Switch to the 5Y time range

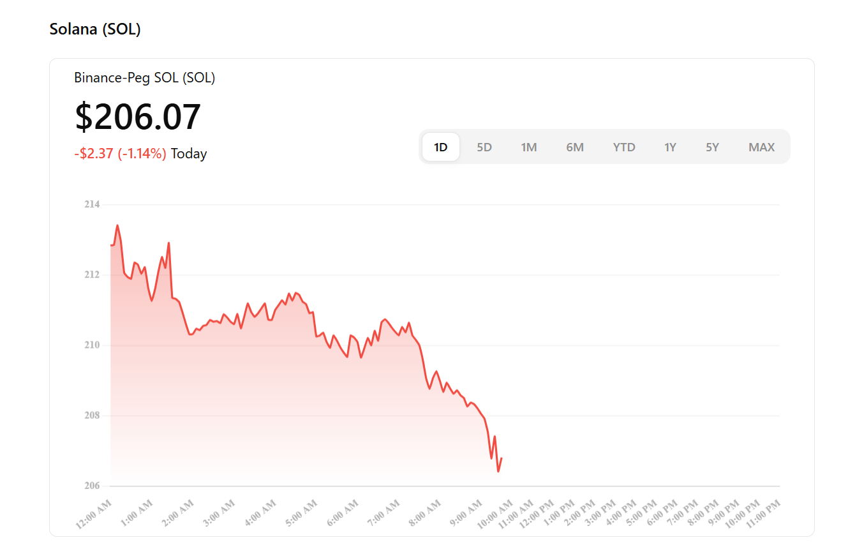712,147
